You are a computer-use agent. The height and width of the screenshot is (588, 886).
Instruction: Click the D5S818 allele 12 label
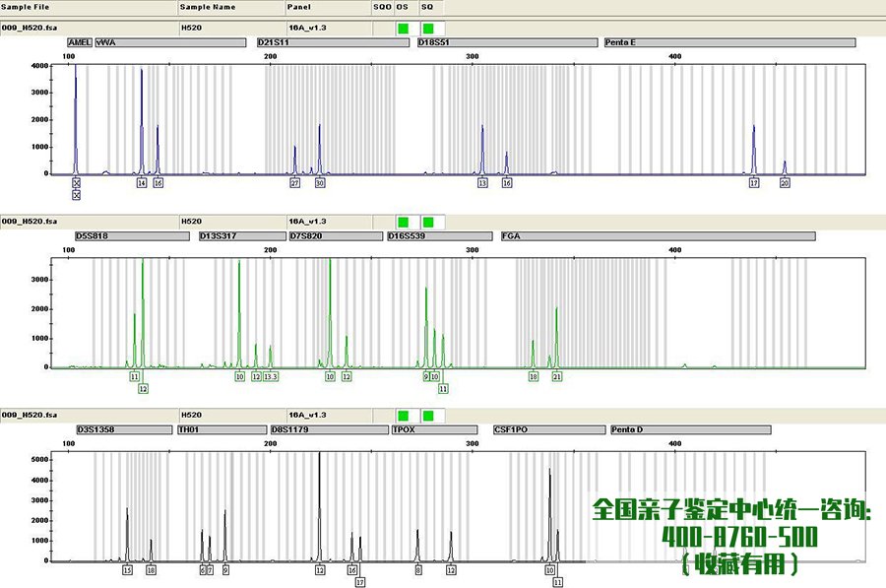tap(143, 389)
